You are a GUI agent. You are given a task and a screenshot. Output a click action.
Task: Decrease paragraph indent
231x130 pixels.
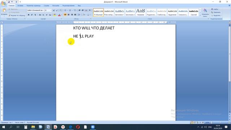79,10
